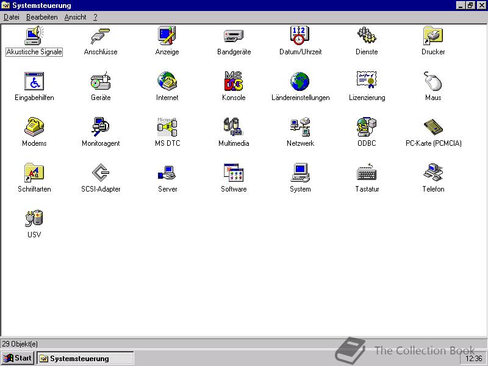Screen dimensions: 488x366
Task: Click the SCSI-Adapter icon
Action: [x=101, y=173]
